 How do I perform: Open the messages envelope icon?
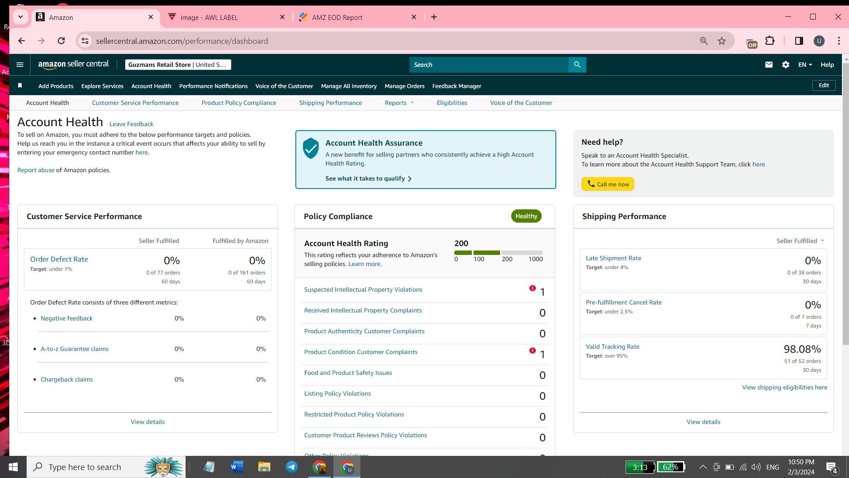point(769,65)
